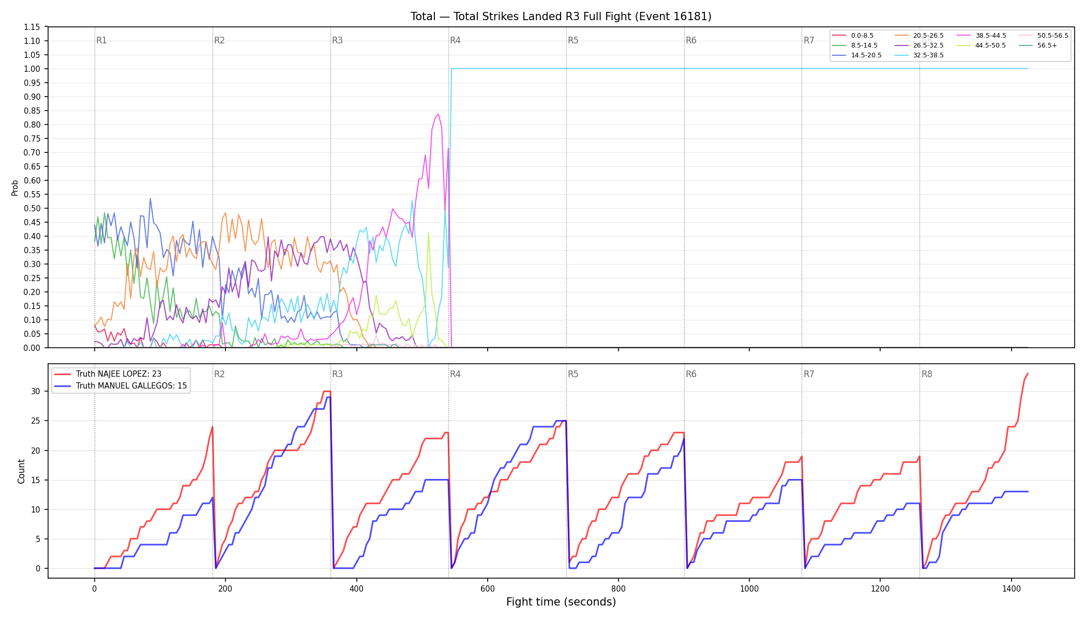This screenshot has height=620, width=1086.
Task: Click the 'Count' y-axis label
Action: coord(21,471)
